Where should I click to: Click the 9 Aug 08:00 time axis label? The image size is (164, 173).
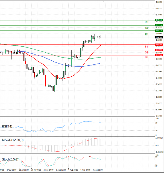(98, 170)
